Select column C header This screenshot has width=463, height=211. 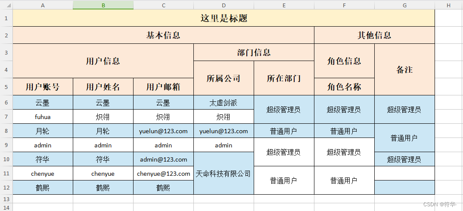[163, 5]
